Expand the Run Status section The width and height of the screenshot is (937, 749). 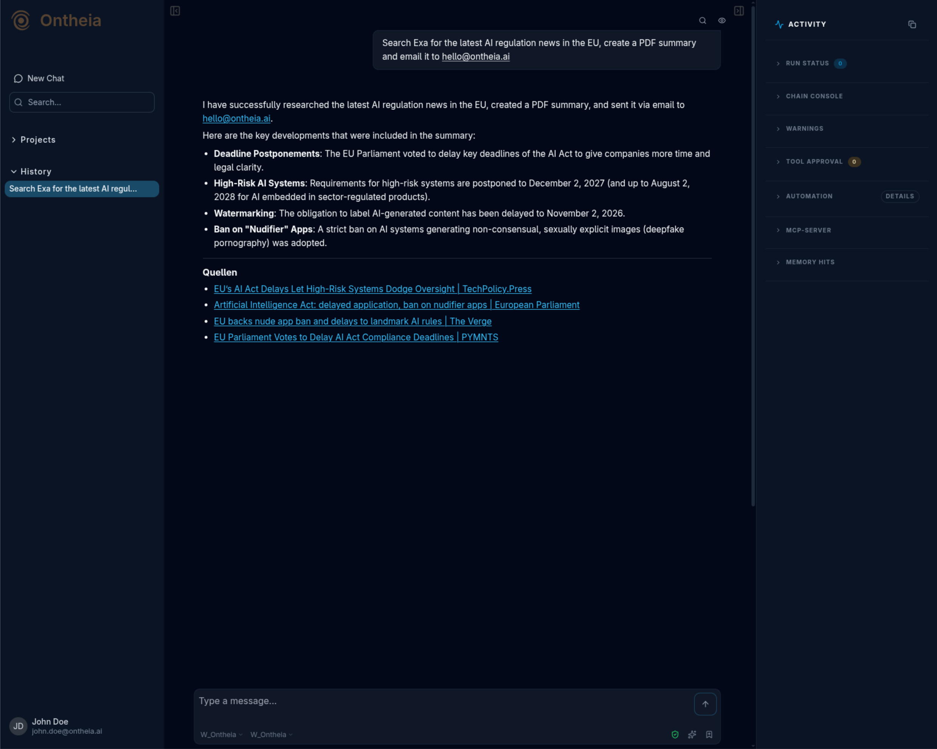pos(807,64)
